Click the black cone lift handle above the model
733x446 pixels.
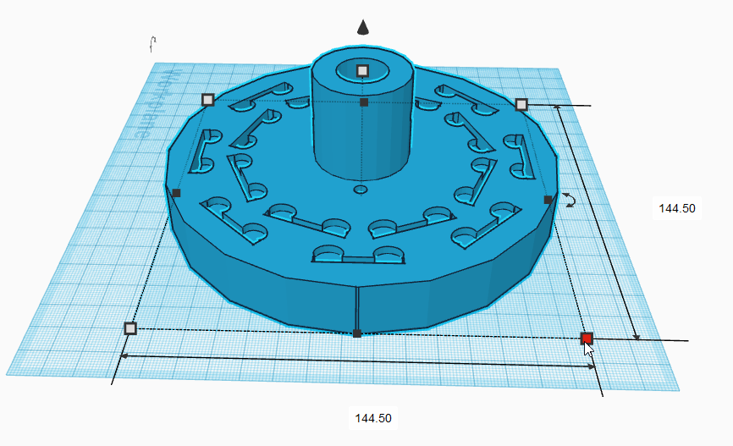pos(363,28)
